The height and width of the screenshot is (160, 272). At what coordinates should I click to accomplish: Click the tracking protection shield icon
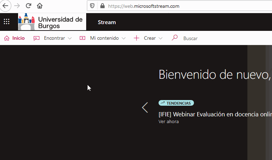pyautogui.click(x=92, y=6)
